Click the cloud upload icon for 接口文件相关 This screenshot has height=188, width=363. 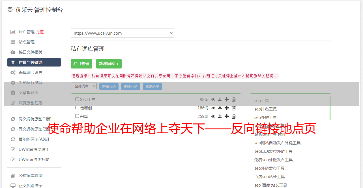[x=13, y=52]
